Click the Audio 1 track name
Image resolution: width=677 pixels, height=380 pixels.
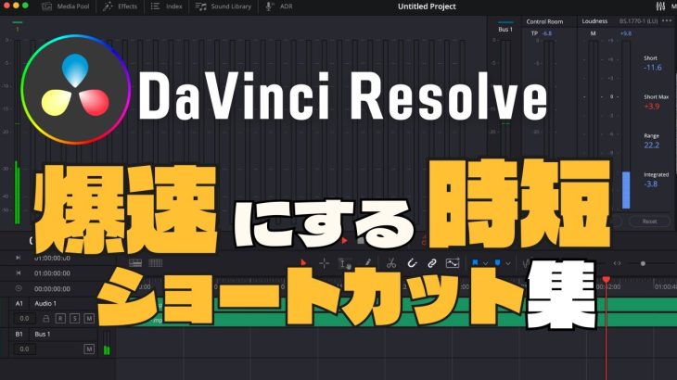click(45, 304)
